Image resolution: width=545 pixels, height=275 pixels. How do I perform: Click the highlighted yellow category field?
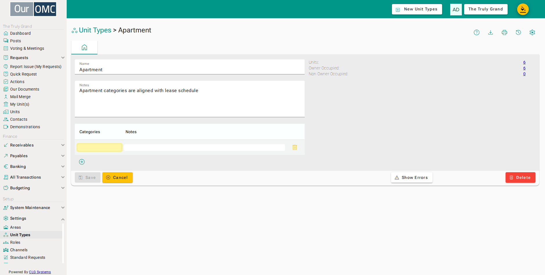click(x=99, y=147)
